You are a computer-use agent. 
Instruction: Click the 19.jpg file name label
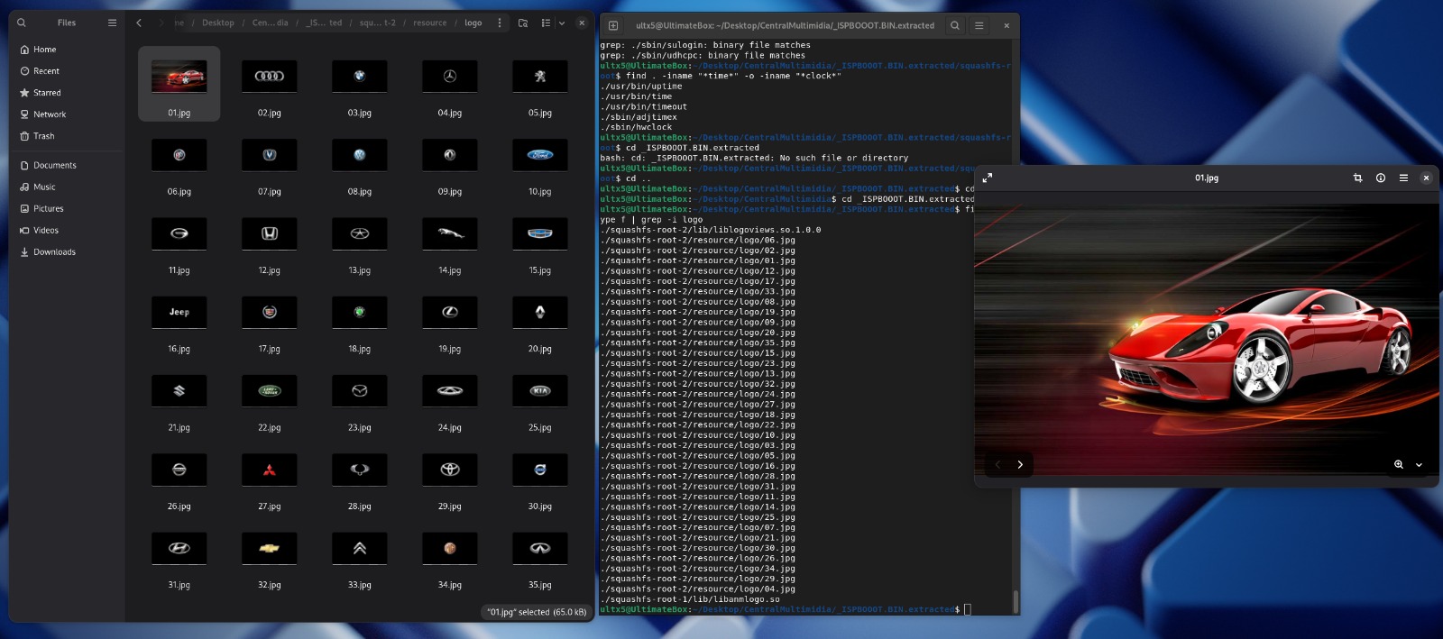coord(449,349)
